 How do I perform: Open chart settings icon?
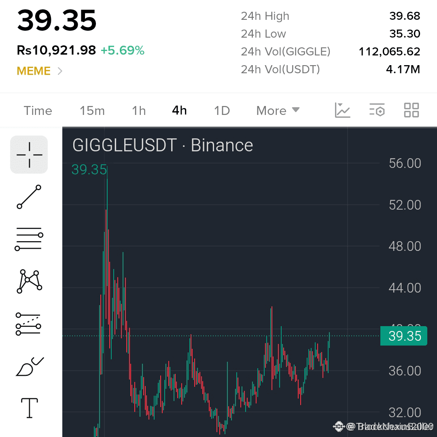pos(377,110)
